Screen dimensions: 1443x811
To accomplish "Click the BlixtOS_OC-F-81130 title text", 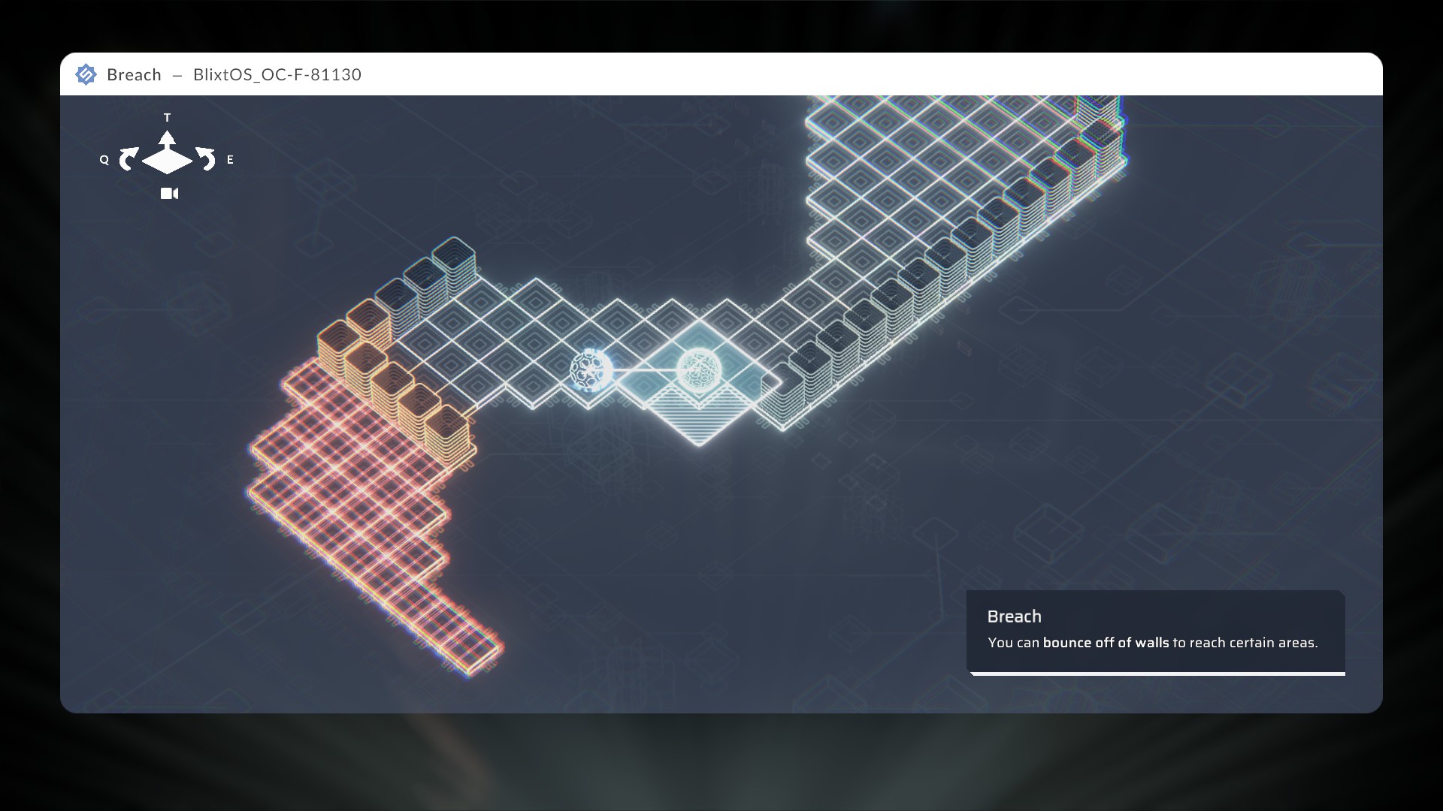I will tap(277, 74).
